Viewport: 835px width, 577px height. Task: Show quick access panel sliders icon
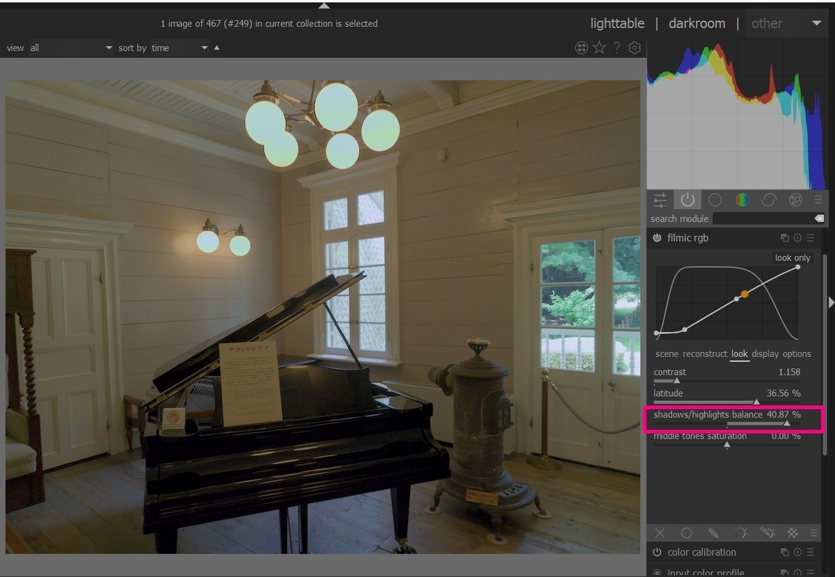(x=660, y=200)
